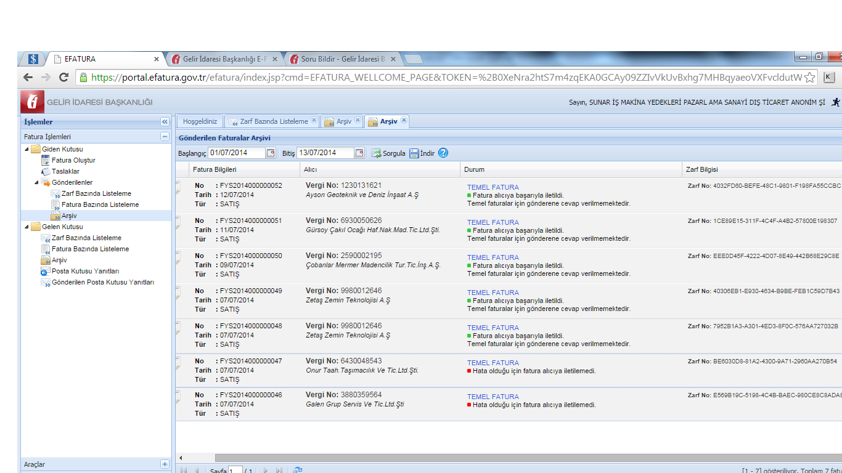
Task: Click the İndir save disk icon
Action: click(414, 153)
